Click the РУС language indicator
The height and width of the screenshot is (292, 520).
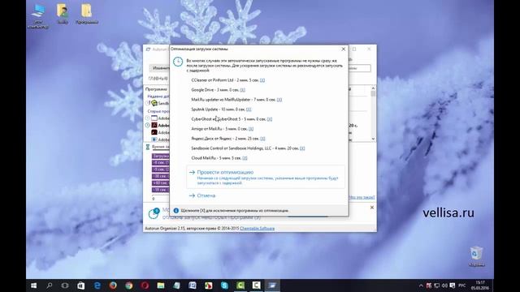(462, 286)
